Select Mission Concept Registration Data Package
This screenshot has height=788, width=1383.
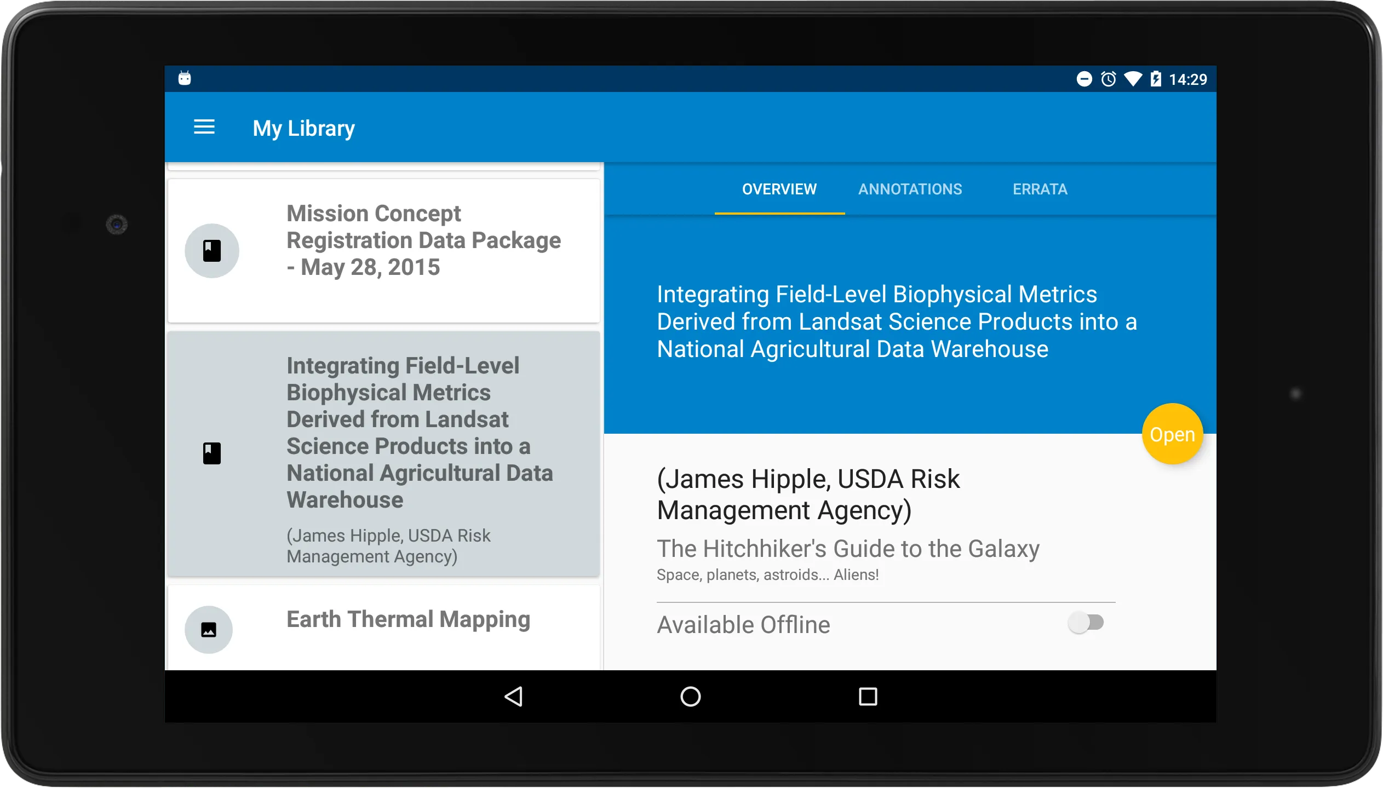tap(387, 251)
